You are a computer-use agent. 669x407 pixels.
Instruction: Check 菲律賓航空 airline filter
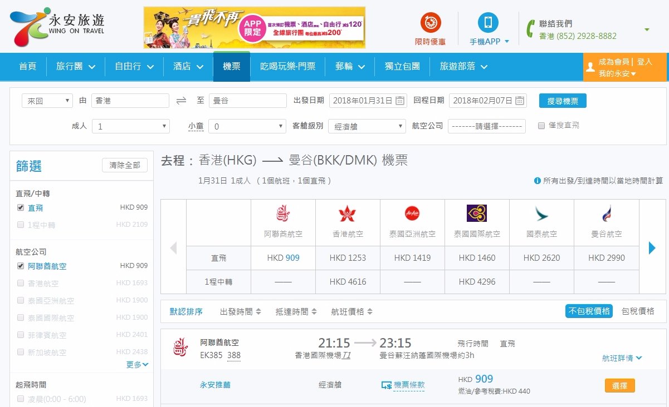click(x=21, y=335)
